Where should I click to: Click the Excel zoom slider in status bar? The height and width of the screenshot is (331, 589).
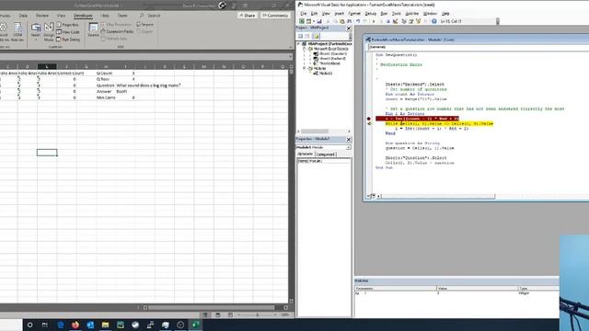[x=258, y=314]
